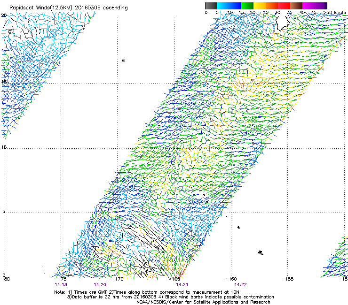Viewport: 348px width, 305px height.
Task: Click the red 30-35 knots legend swatch
Action: point(284,6)
